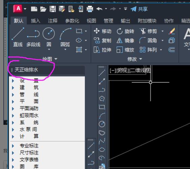
Task: Click the 共享 share button
Action: tap(139, 9)
